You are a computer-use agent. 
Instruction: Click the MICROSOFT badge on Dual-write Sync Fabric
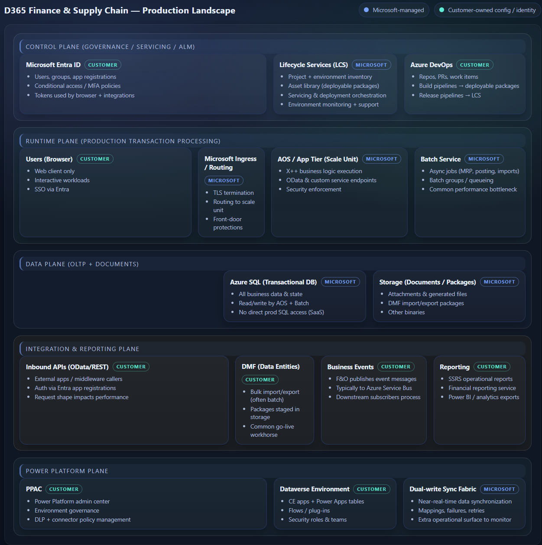[x=500, y=489]
